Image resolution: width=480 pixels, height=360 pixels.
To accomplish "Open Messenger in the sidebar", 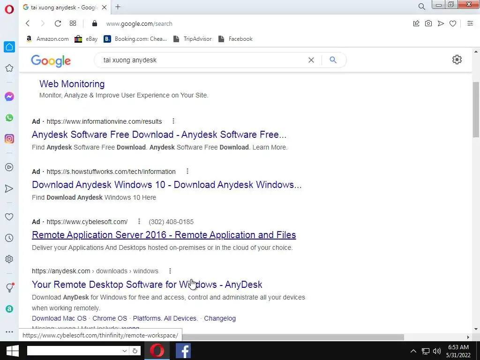I will (9, 97).
